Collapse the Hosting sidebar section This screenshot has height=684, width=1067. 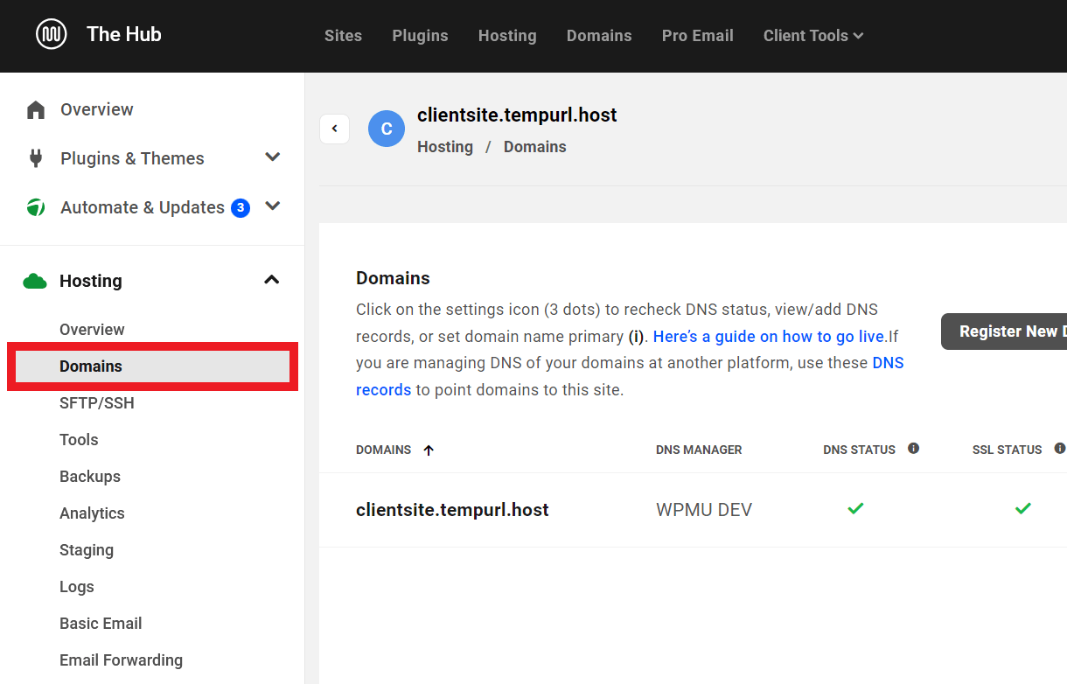tap(272, 280)
